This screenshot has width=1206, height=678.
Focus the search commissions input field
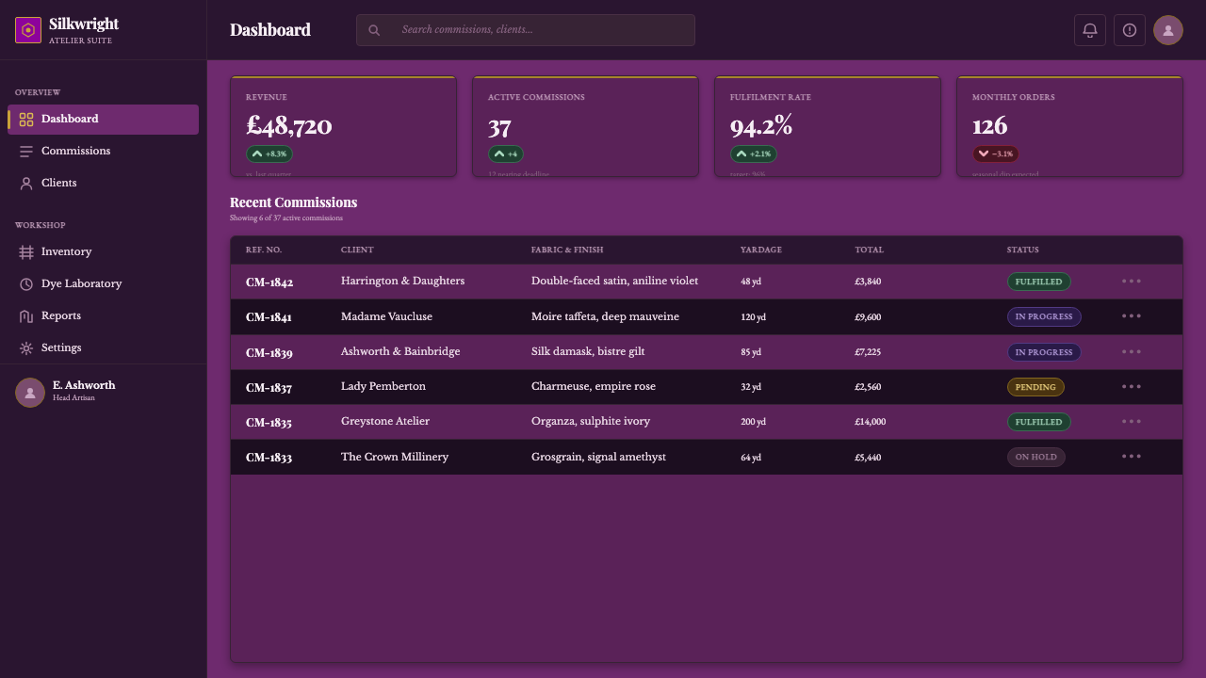tap(526, 30)
